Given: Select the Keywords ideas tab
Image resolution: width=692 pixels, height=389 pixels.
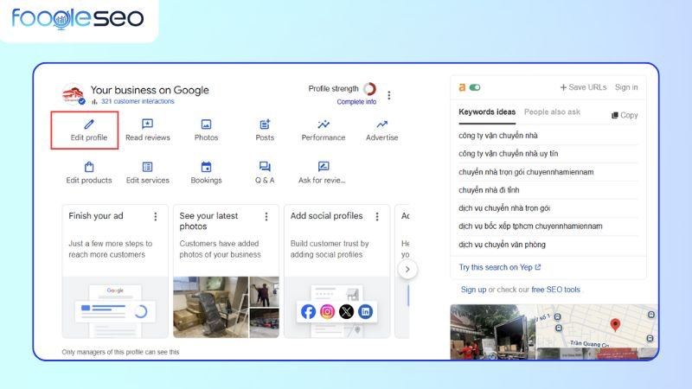Looking at the screenshot, I should pyautogui.click(x=487, y=112).
